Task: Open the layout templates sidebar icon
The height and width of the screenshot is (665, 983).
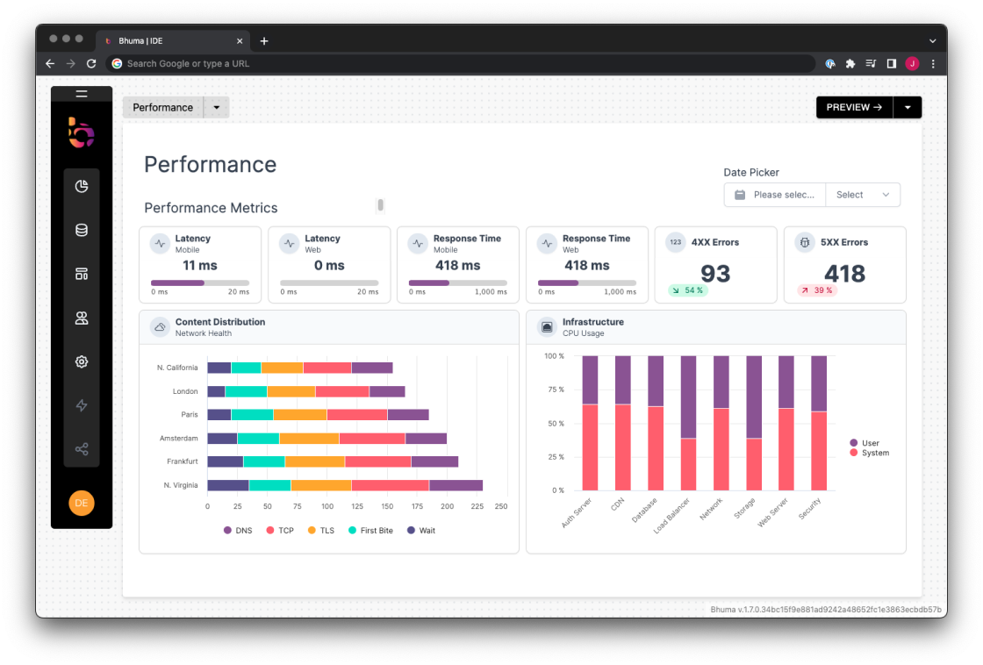Action: (82, 274)
